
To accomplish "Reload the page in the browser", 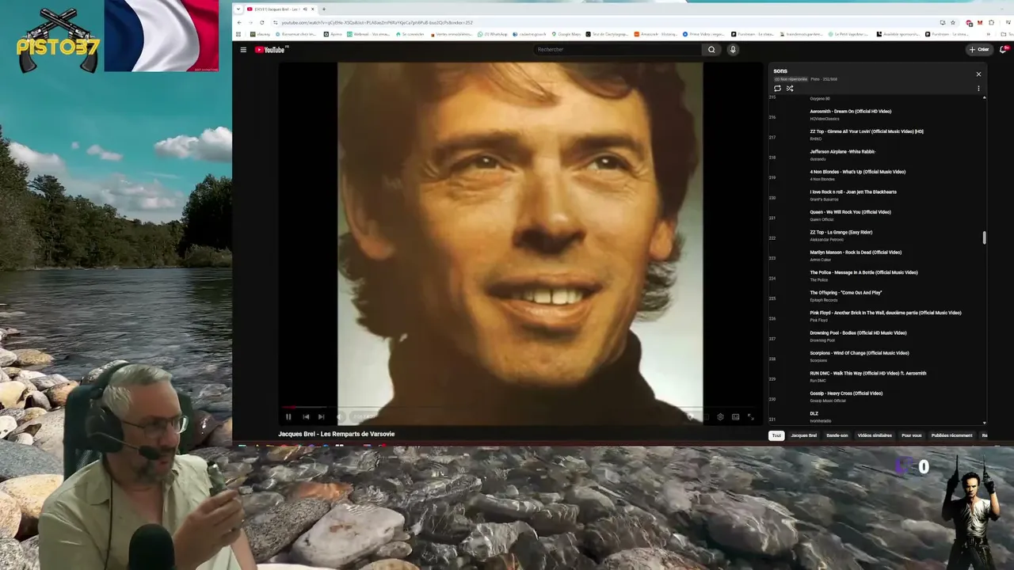I will [x=262, y=22].
